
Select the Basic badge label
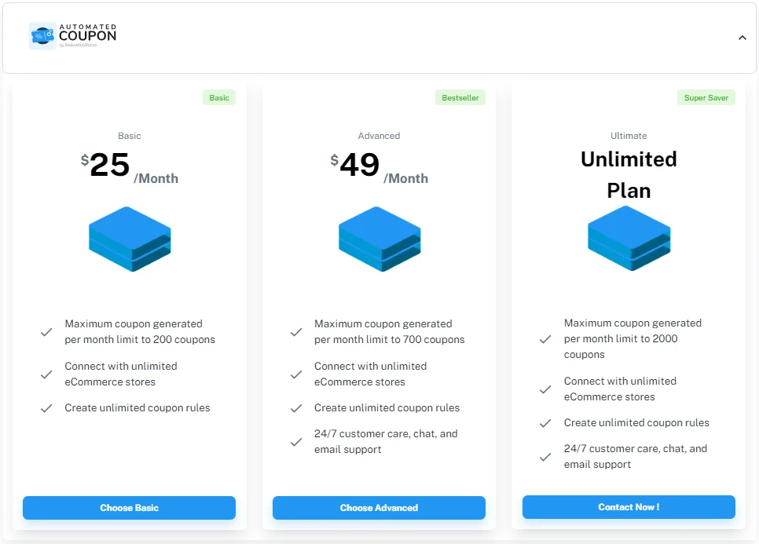click(218, 97)
